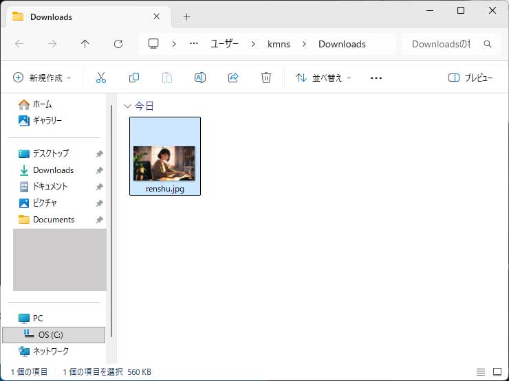Viewport: 509px width, 381px height.
Task: Switch to large thumbnails view
Action: pyautogui.click(x=497, y=371)
